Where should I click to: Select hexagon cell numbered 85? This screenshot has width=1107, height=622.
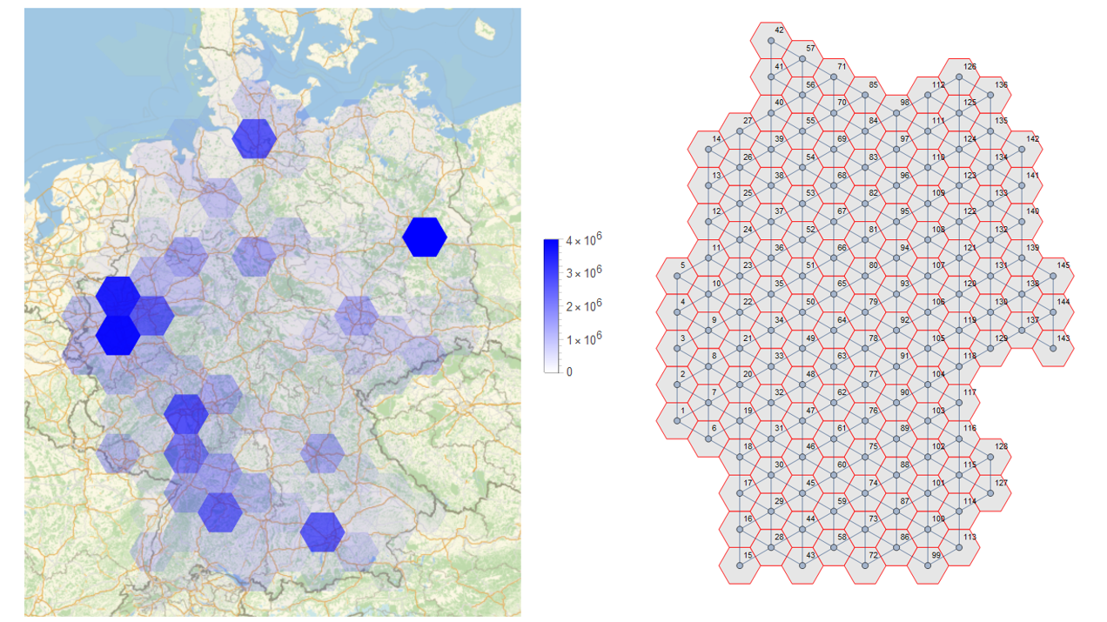(x=865, y=96)
